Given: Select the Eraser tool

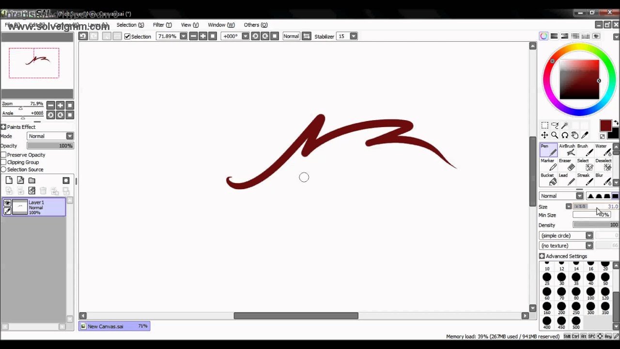Looking at the screenshot, I should click(567, 165).
